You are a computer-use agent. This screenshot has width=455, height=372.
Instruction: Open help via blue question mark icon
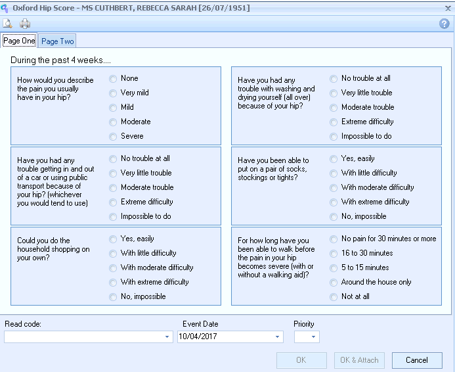444,24
